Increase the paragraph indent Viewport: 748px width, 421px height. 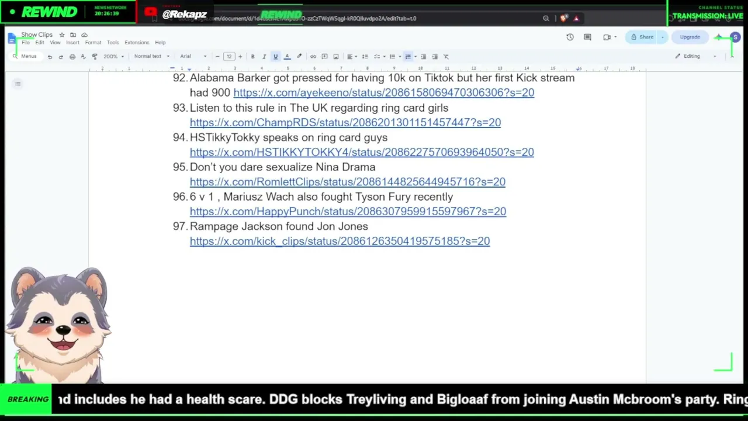pos(435,57)
